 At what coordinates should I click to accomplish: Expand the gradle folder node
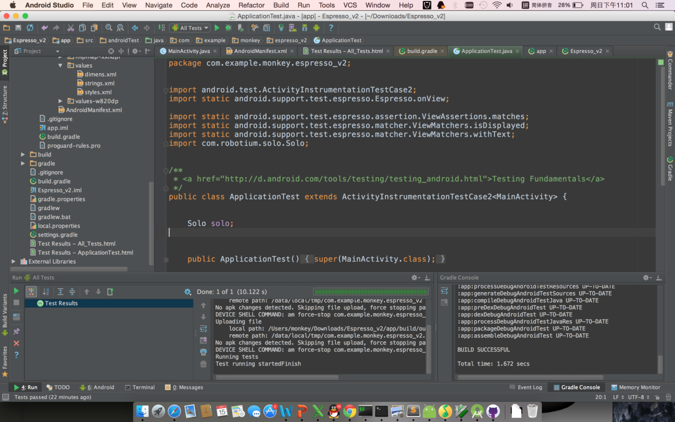point(23,164)
